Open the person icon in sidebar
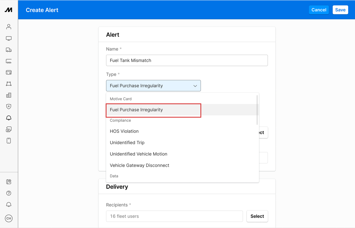Image resolution: width=355 pixels, height=228 pixels. (x=9, y=27)
